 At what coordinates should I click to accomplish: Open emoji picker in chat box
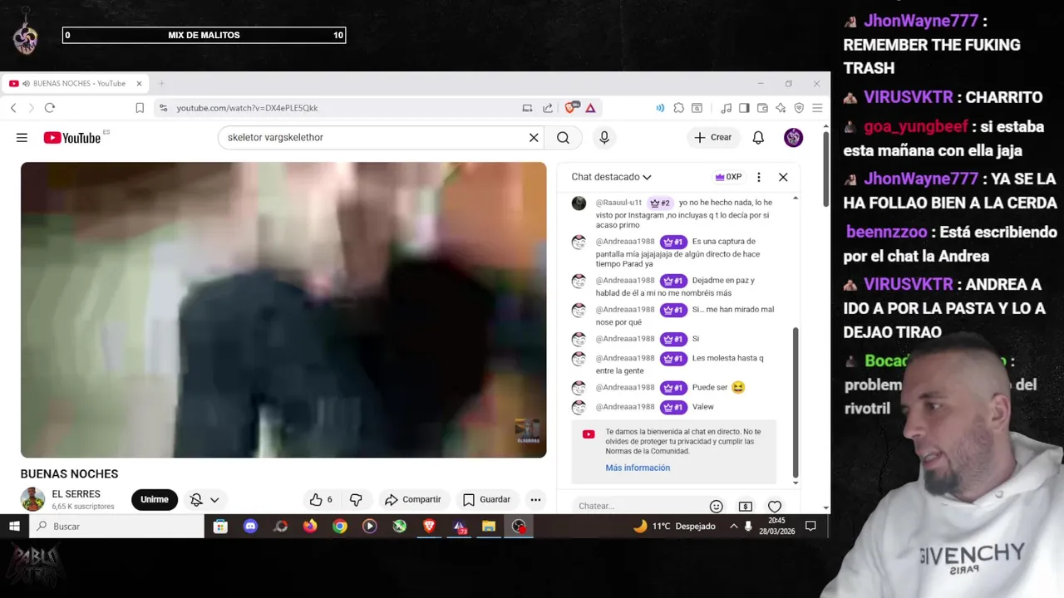coord(716,506)
